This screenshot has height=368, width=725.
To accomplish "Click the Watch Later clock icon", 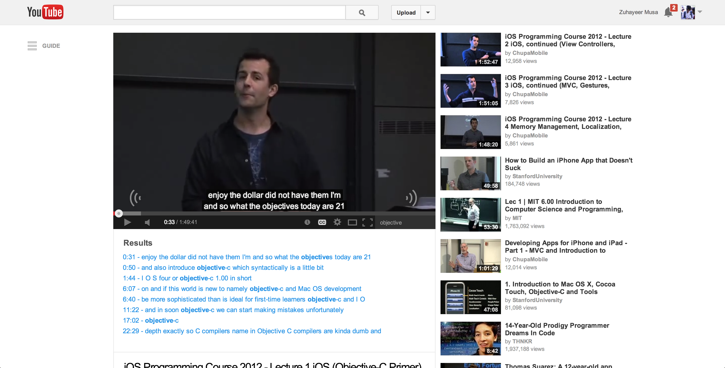I will tap(307, 222).
